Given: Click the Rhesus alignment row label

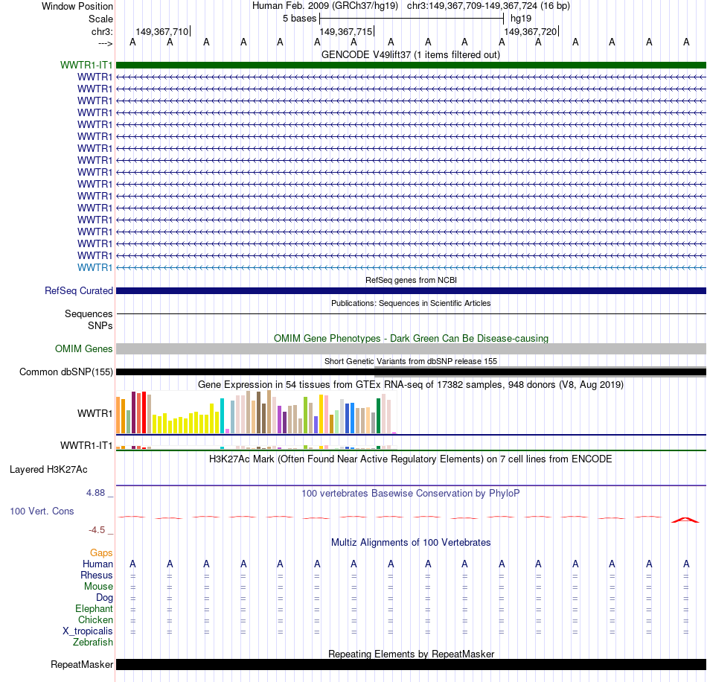Looking at the screenshot, I should click(97, 575).
